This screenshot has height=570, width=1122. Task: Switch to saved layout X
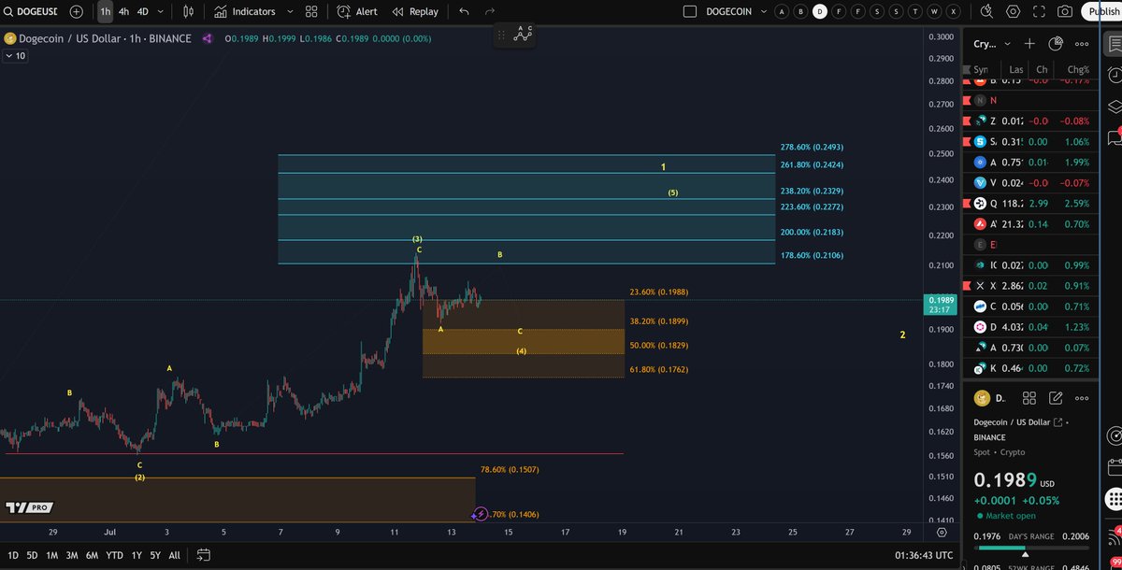click(x=955, y=11)
